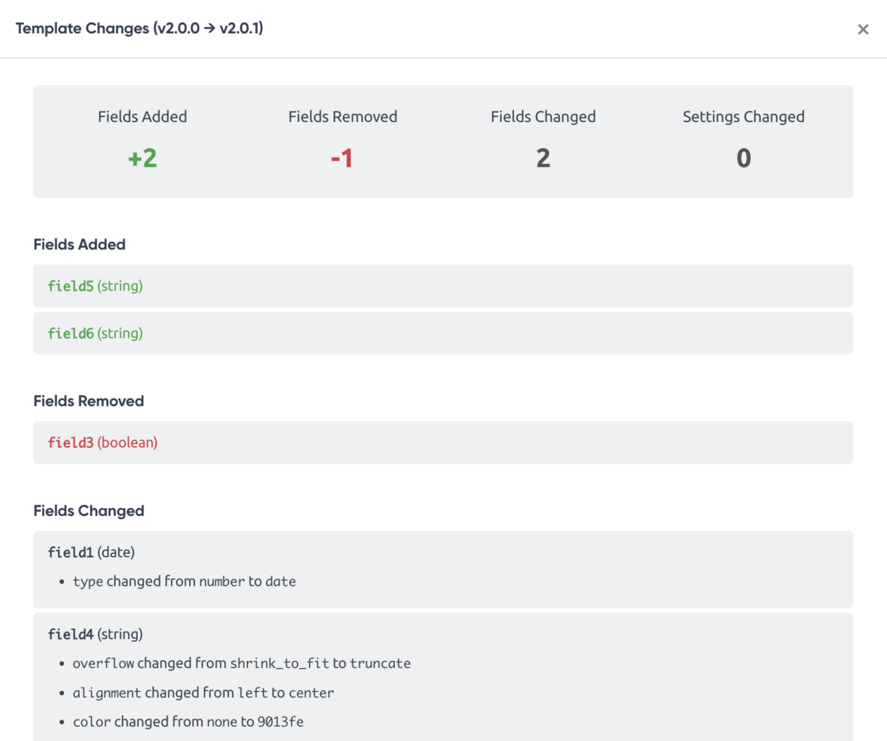Viewport: 887px width, 741px height.
Task: Close the Template Changes dialog
Action: tap(863, 29)
